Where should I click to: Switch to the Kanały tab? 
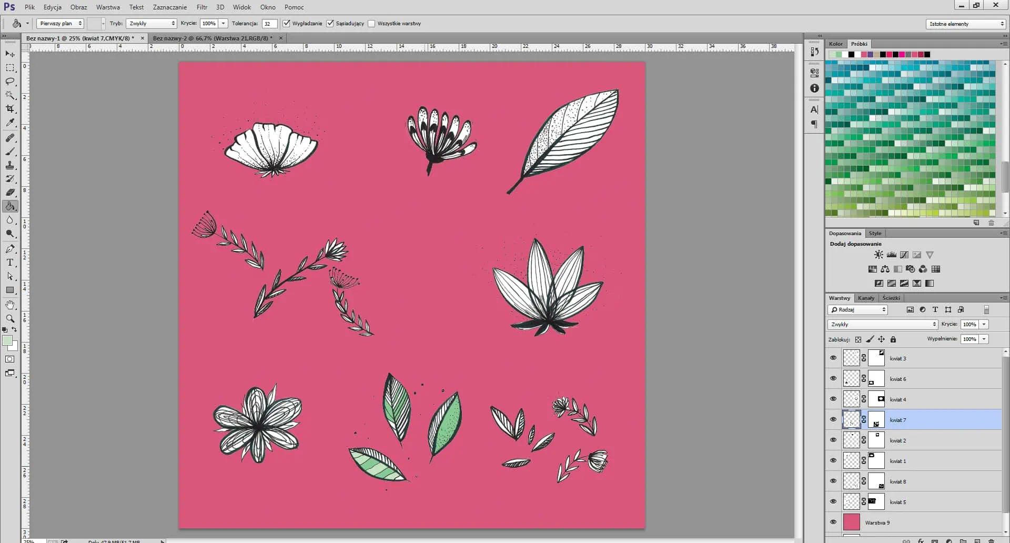pos(866,298)
